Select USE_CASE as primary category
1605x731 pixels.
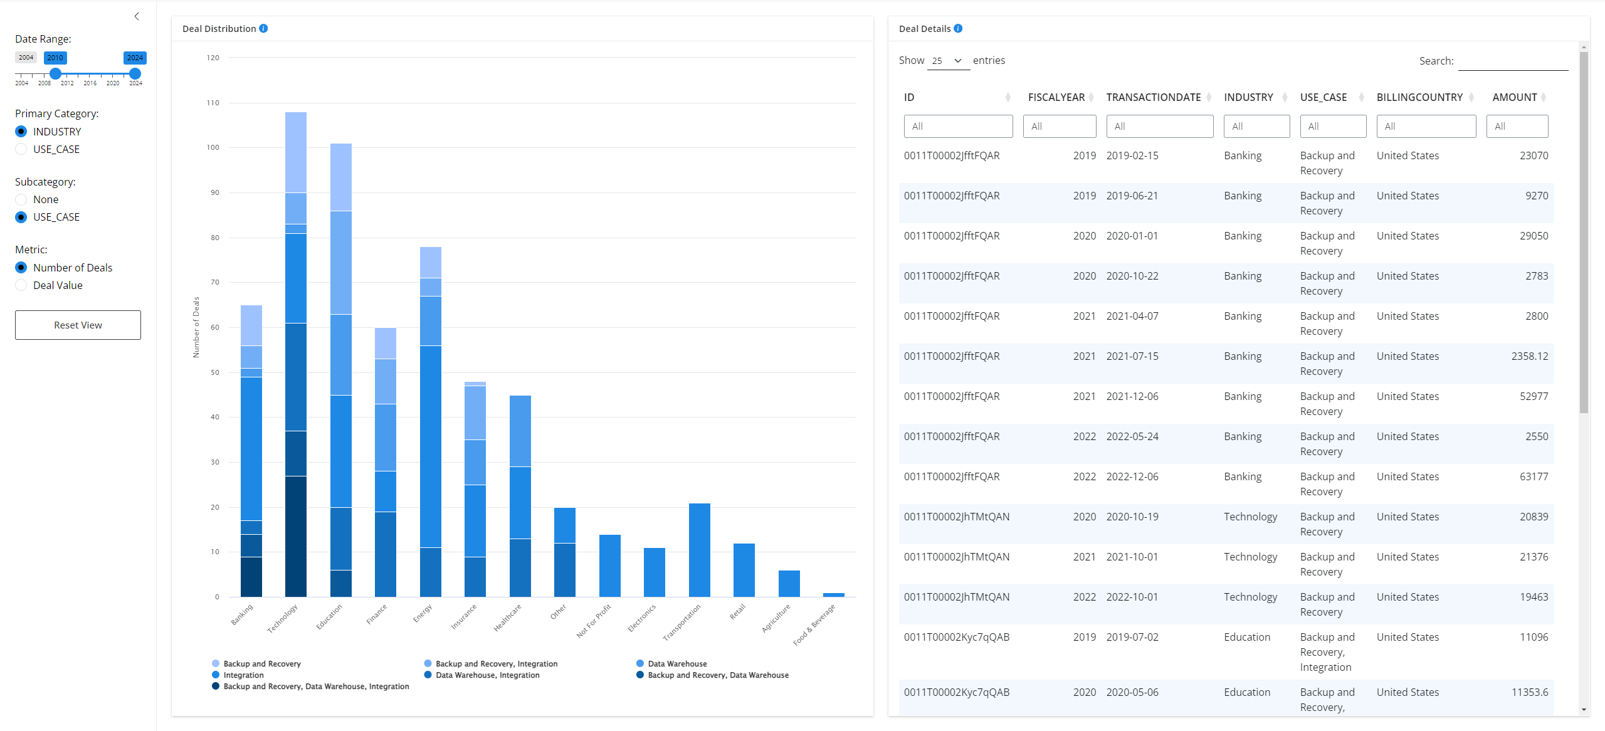(x=21, y=149)
